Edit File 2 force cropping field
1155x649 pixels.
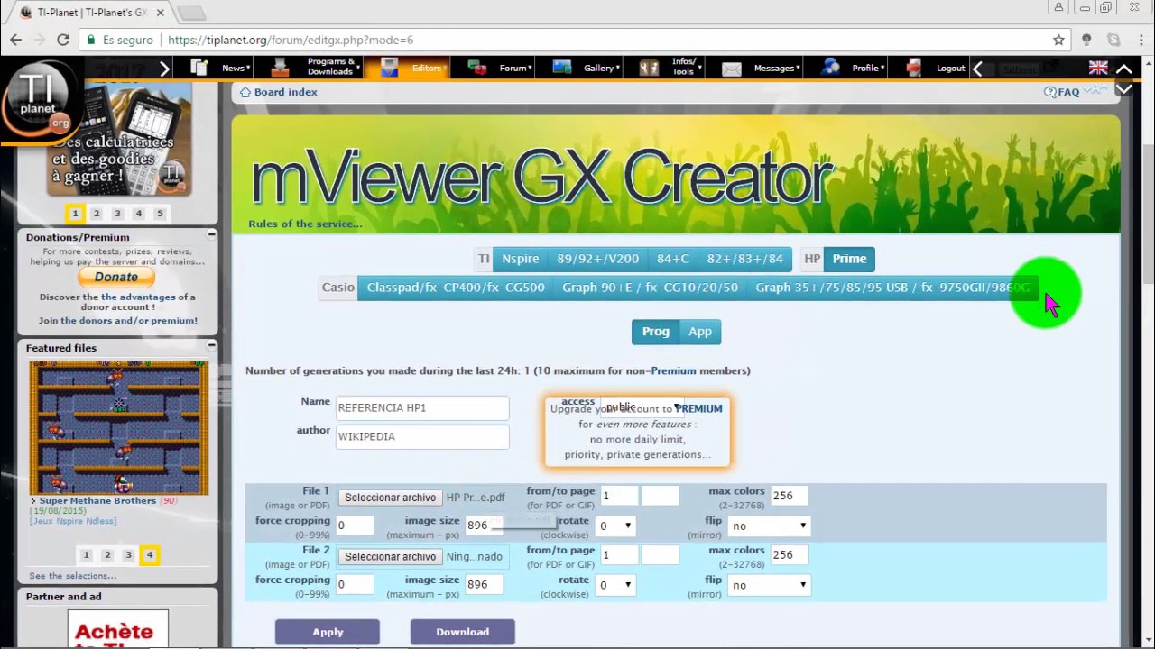(x=355, y=585)
